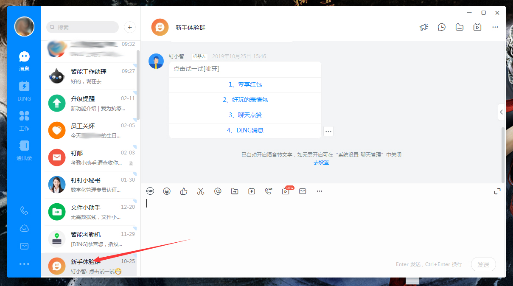The image size is (513, 286).
Task: Open the group files folder icon
Action: 459,27
